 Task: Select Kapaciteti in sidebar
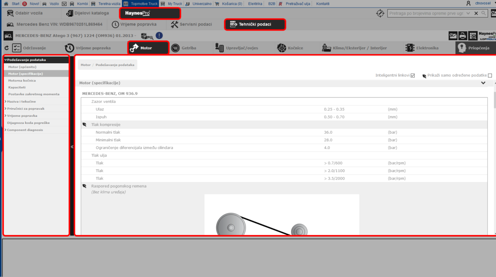point(17,87)
